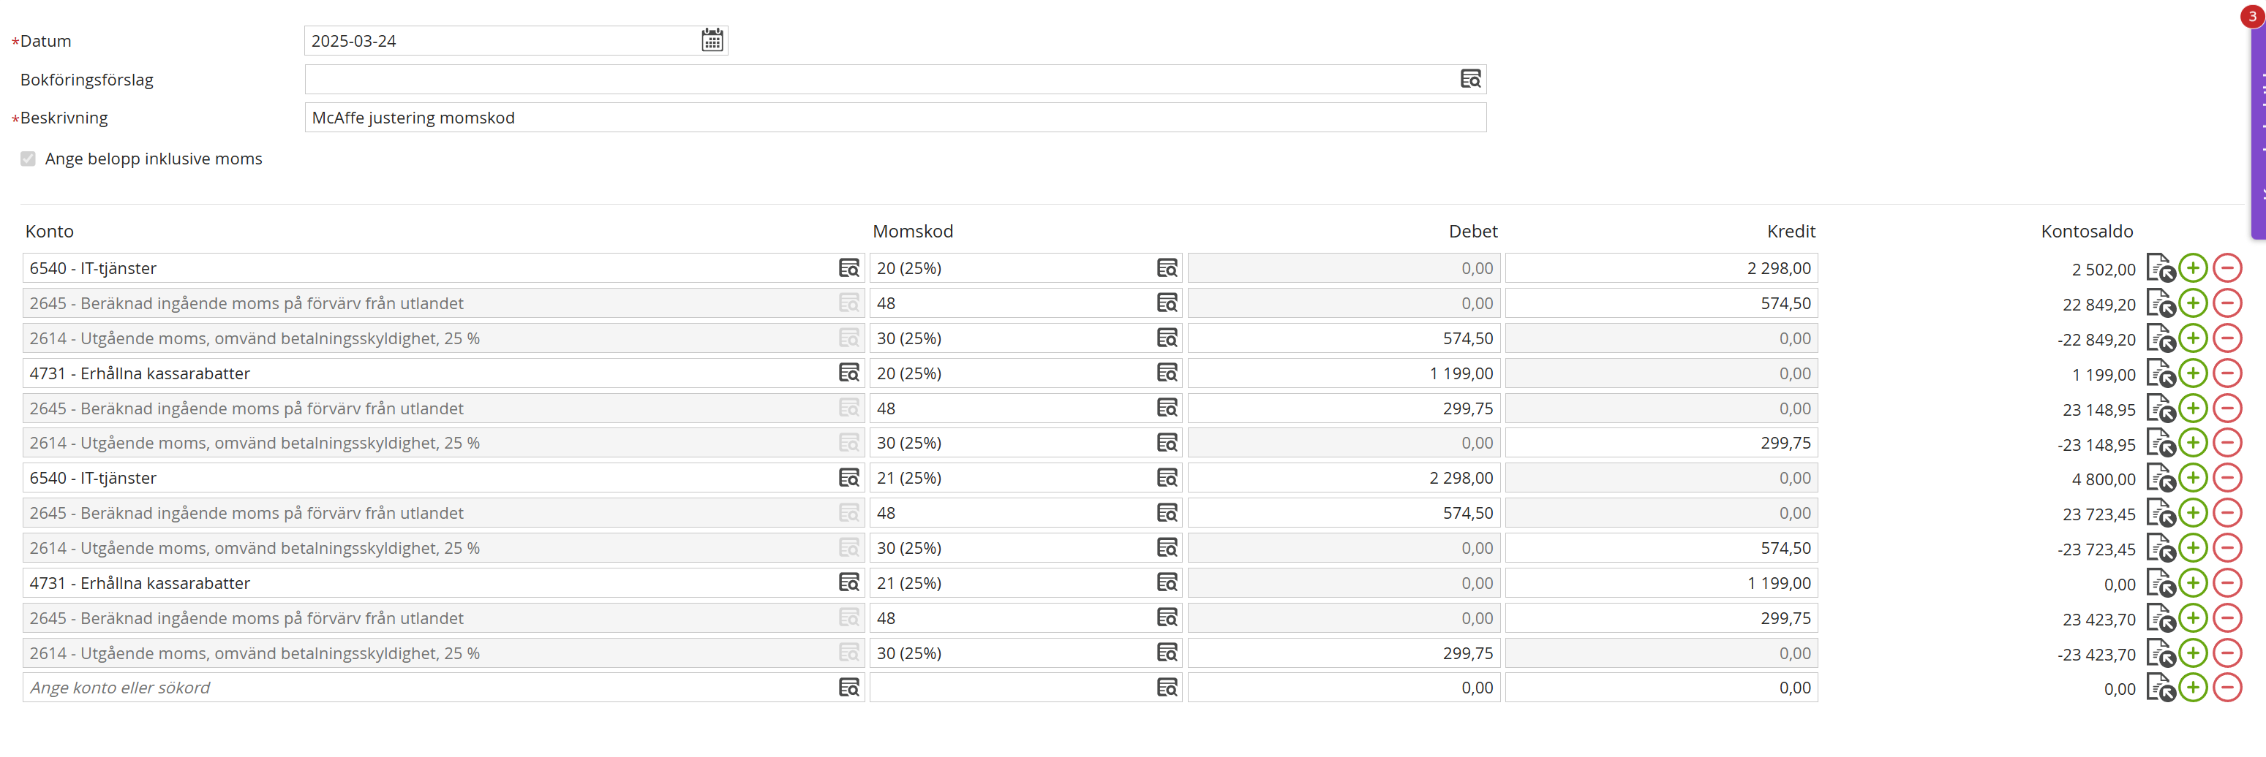The height and width of the screenshot is (757, 2266).
Task: Delete the empty last row with minus icon
Action: coord(2227,688)
